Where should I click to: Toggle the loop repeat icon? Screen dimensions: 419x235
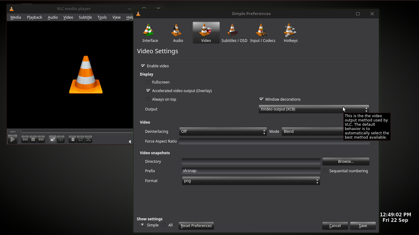(x=80, y=139)
